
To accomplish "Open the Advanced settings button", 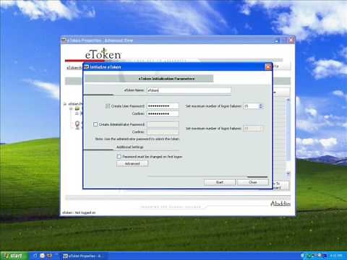I will point(132,164).
